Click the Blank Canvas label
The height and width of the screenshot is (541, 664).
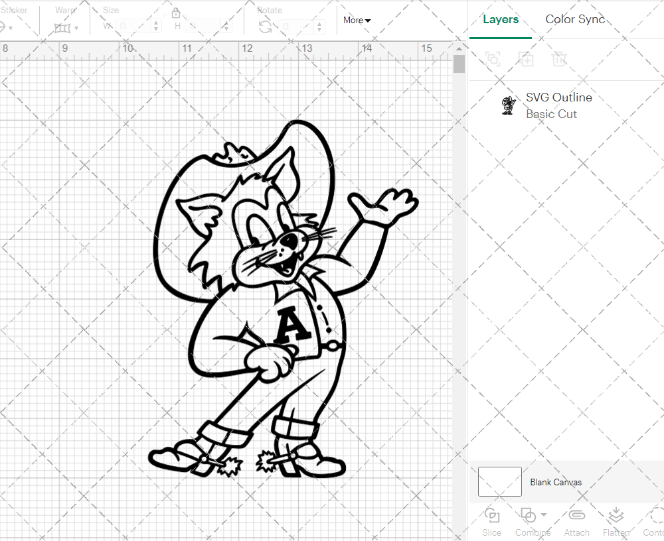point(556,482)
